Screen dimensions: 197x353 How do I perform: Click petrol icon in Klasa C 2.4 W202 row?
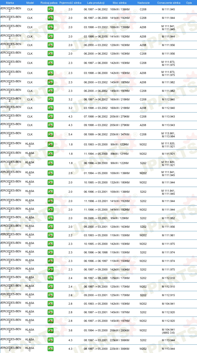pos(50,287)
